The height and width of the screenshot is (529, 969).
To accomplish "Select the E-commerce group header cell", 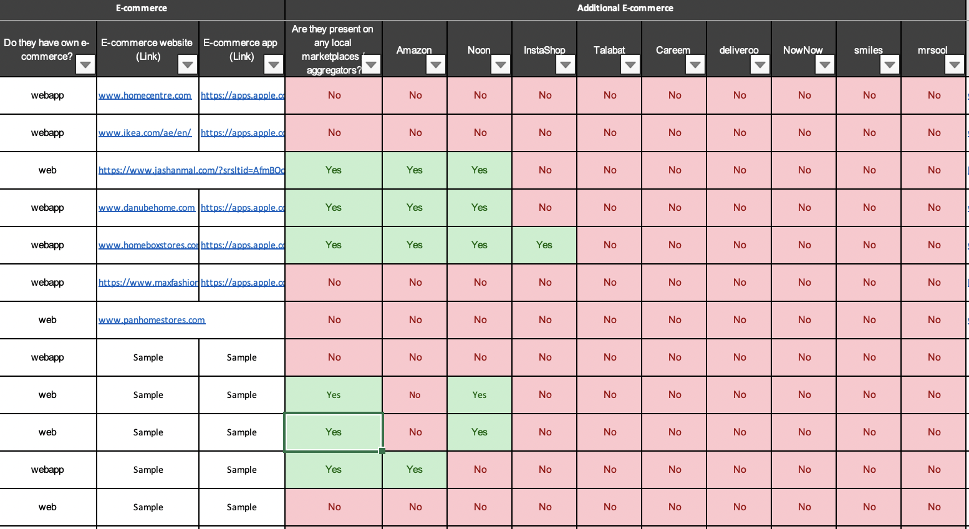I will click(x=142, y=9).
